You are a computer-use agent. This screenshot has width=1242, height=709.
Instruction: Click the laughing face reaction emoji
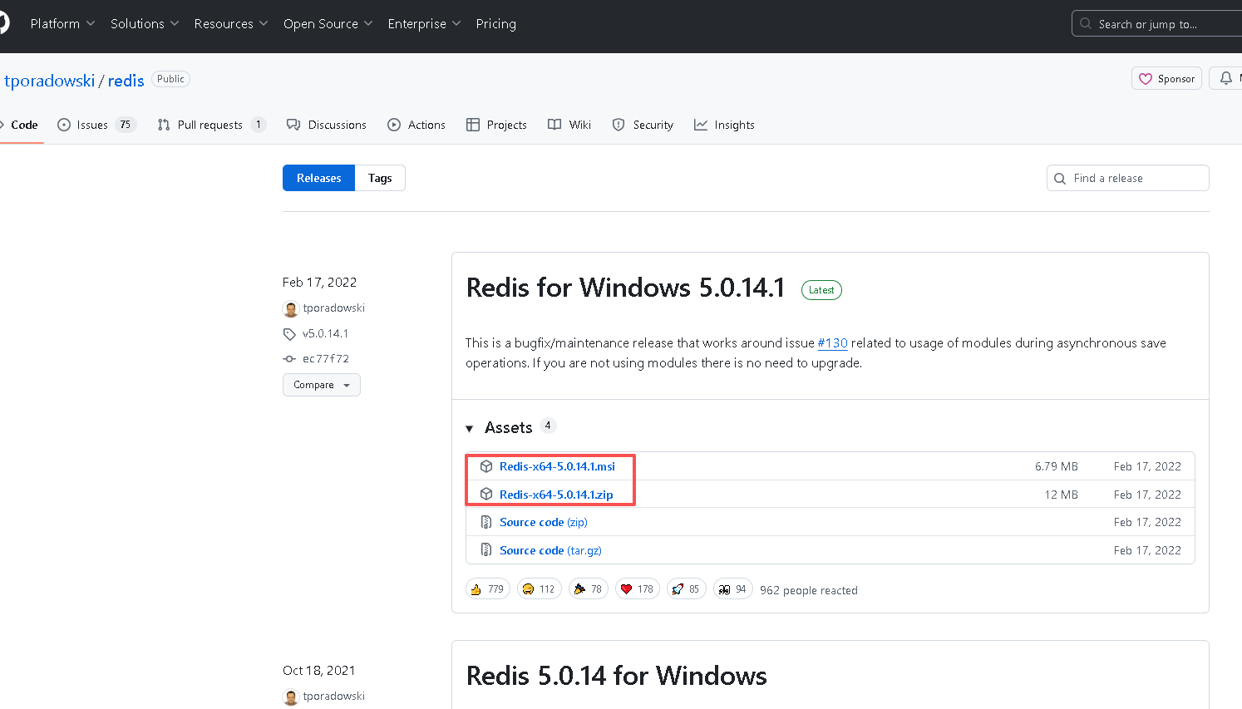pyautogui.click(x=528, y=589)
